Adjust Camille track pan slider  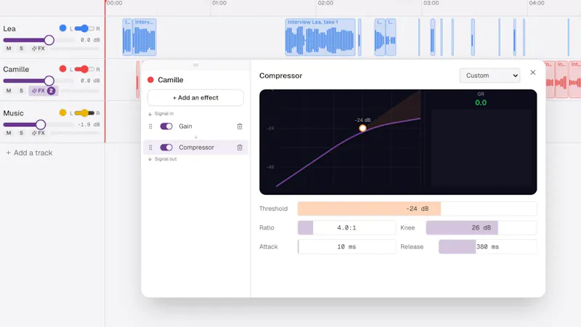click(84, 69)
